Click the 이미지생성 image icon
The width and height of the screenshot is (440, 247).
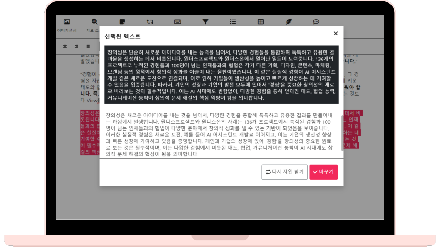coord(67,21)
